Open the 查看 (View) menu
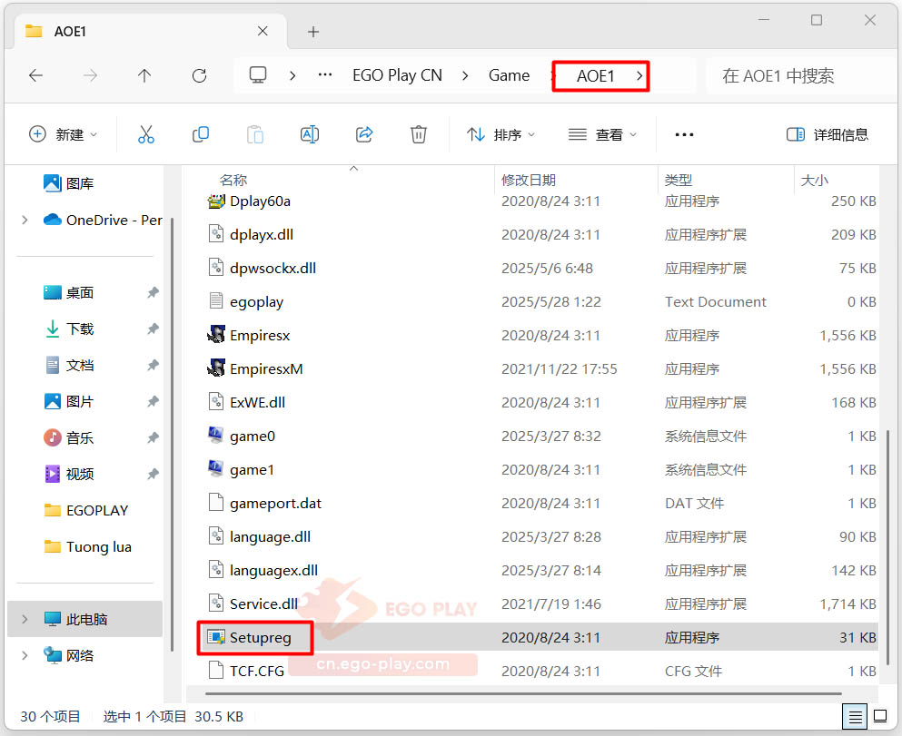Image resolution: width=902 pixels, height=736 pixels. (602, 134)
